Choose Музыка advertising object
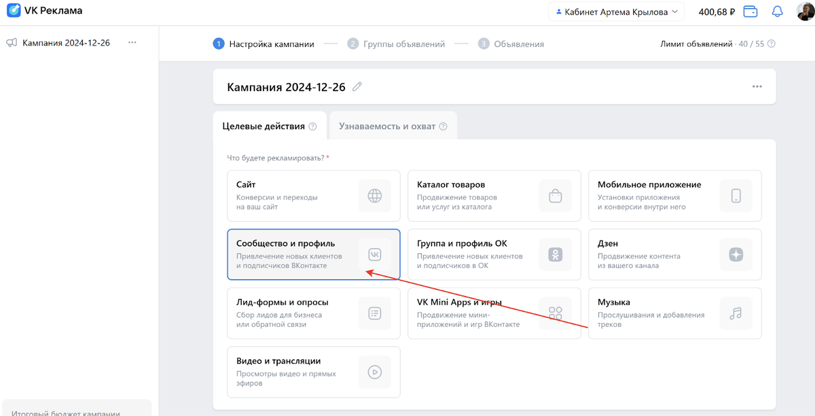The height and width of the screenshot is (416, 815). (675, 313)
